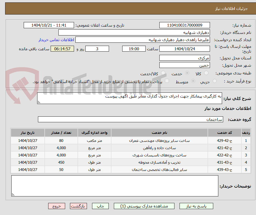Click the استان محل تحویل field مرکزی
The height and width of the screenshot is (215, 256).
click(184, 58)
